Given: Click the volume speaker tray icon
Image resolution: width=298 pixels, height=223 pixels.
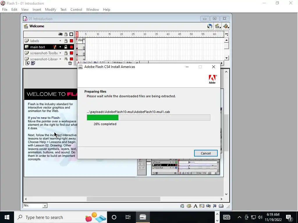Looking at the screenshot, I should pos(260,217).
